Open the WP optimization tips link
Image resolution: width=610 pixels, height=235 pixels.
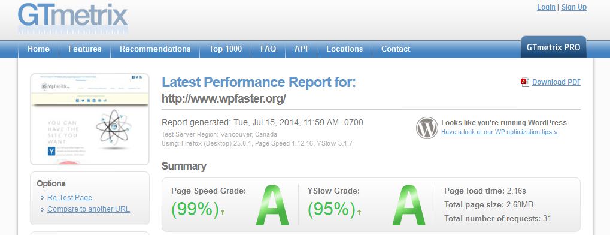pyautogui.click(x=499, y=132)
